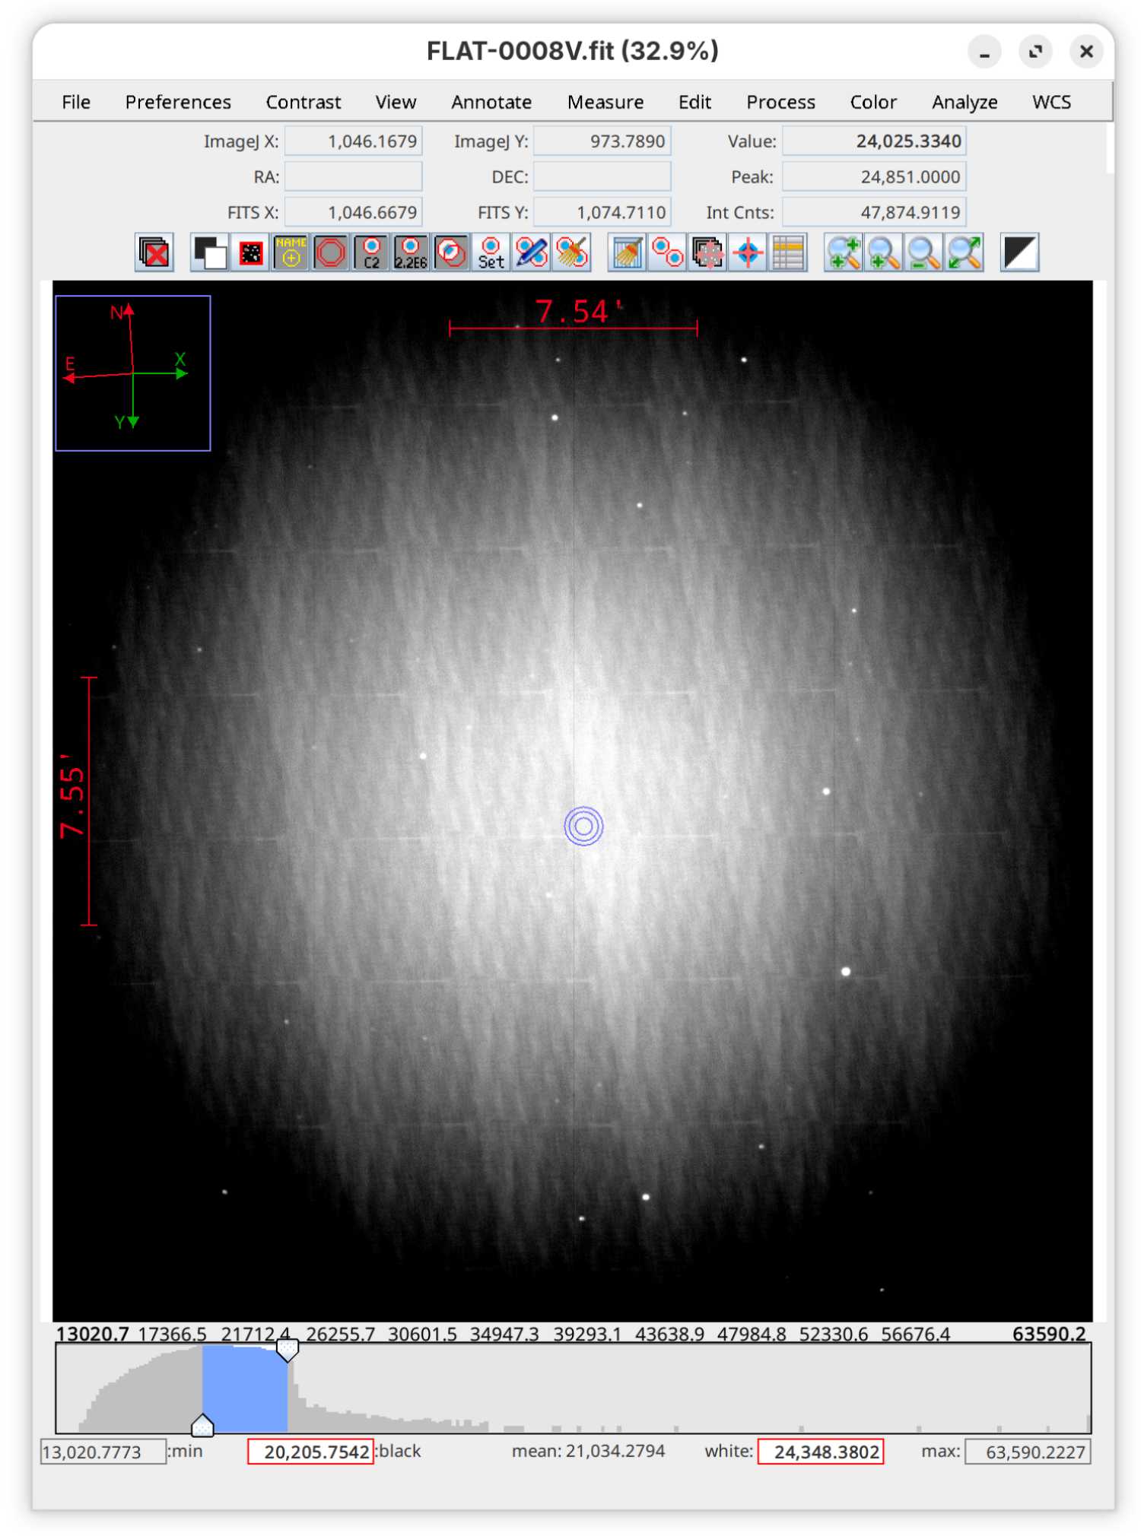Open the Analyze menu
Viewport: 1141px width, 1536px height.
[x=964, y=102]
